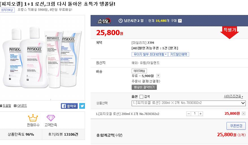Click the 쇼킹딜 logo
The width and height of the screenshot is (248, 145).
coord(104,21)
